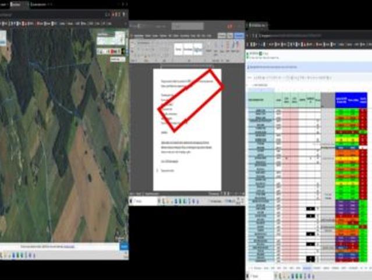Click the blue button below the satellite map

pos(124,247)
